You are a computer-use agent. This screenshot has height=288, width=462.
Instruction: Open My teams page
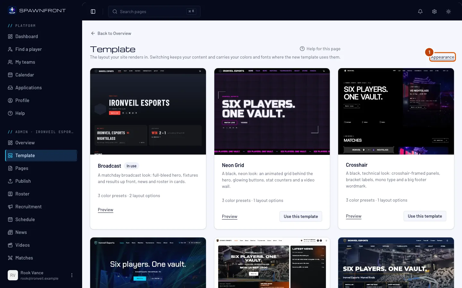point(41,62)
